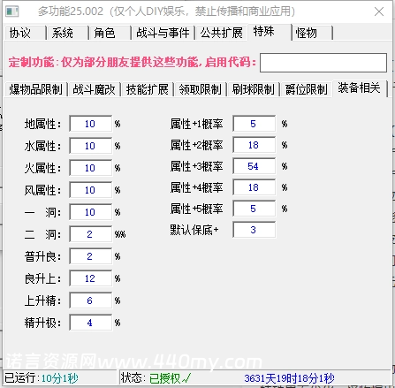Select the 特殊 tab
The width and height of the screenshot is (395, 388).
coord(270,32)
